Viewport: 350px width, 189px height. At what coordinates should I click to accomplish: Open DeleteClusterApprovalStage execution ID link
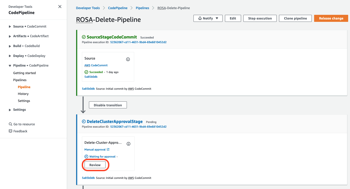pyautogui.click(x=138, y=127)
